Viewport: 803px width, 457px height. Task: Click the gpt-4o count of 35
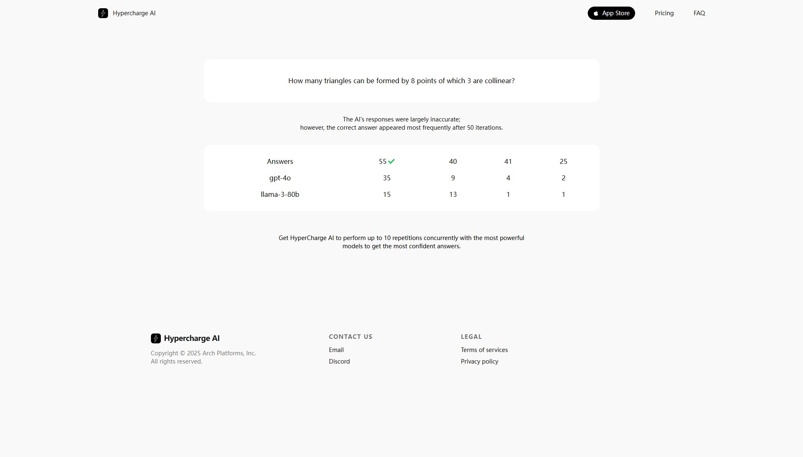click(x=386, y=178)
